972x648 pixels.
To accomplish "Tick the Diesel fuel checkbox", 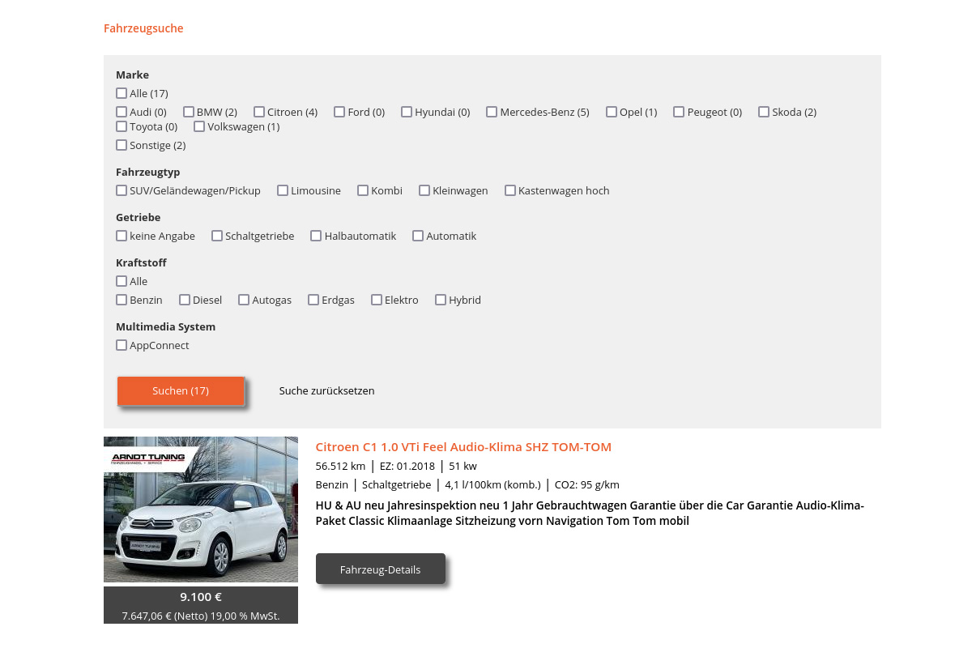I will [185, 300].
